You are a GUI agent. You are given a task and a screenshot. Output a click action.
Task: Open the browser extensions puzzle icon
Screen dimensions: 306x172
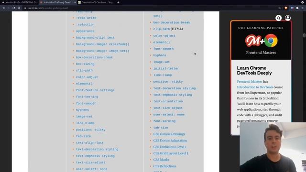coord(297,8)
